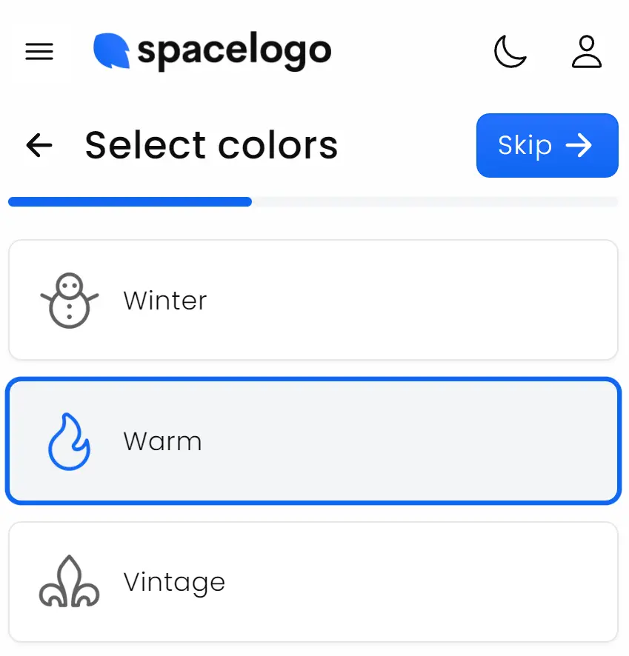Click the unfilled gray part of progress bar
The image size is (629, 656).
click(434, 201)
